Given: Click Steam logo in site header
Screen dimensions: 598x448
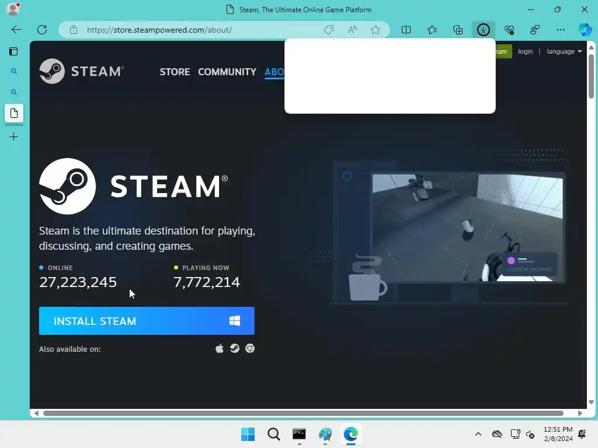Looking at the screenshot, I should tap(81, 71).
